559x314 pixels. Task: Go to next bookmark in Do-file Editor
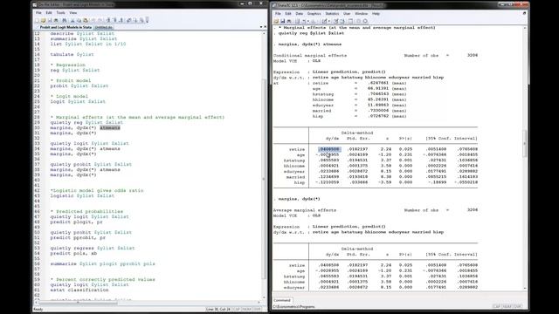(121, 20)
